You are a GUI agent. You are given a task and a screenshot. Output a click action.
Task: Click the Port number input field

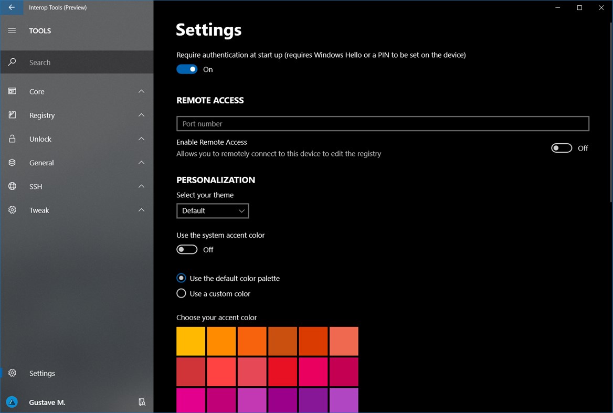click(x=383, y=123)
